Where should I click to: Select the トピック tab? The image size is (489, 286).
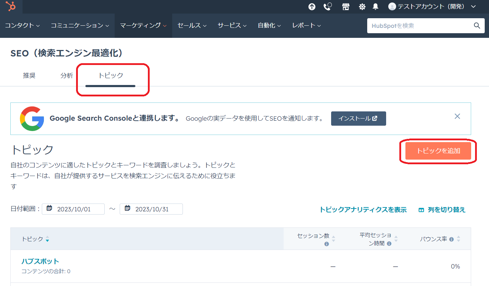point(111,76)
